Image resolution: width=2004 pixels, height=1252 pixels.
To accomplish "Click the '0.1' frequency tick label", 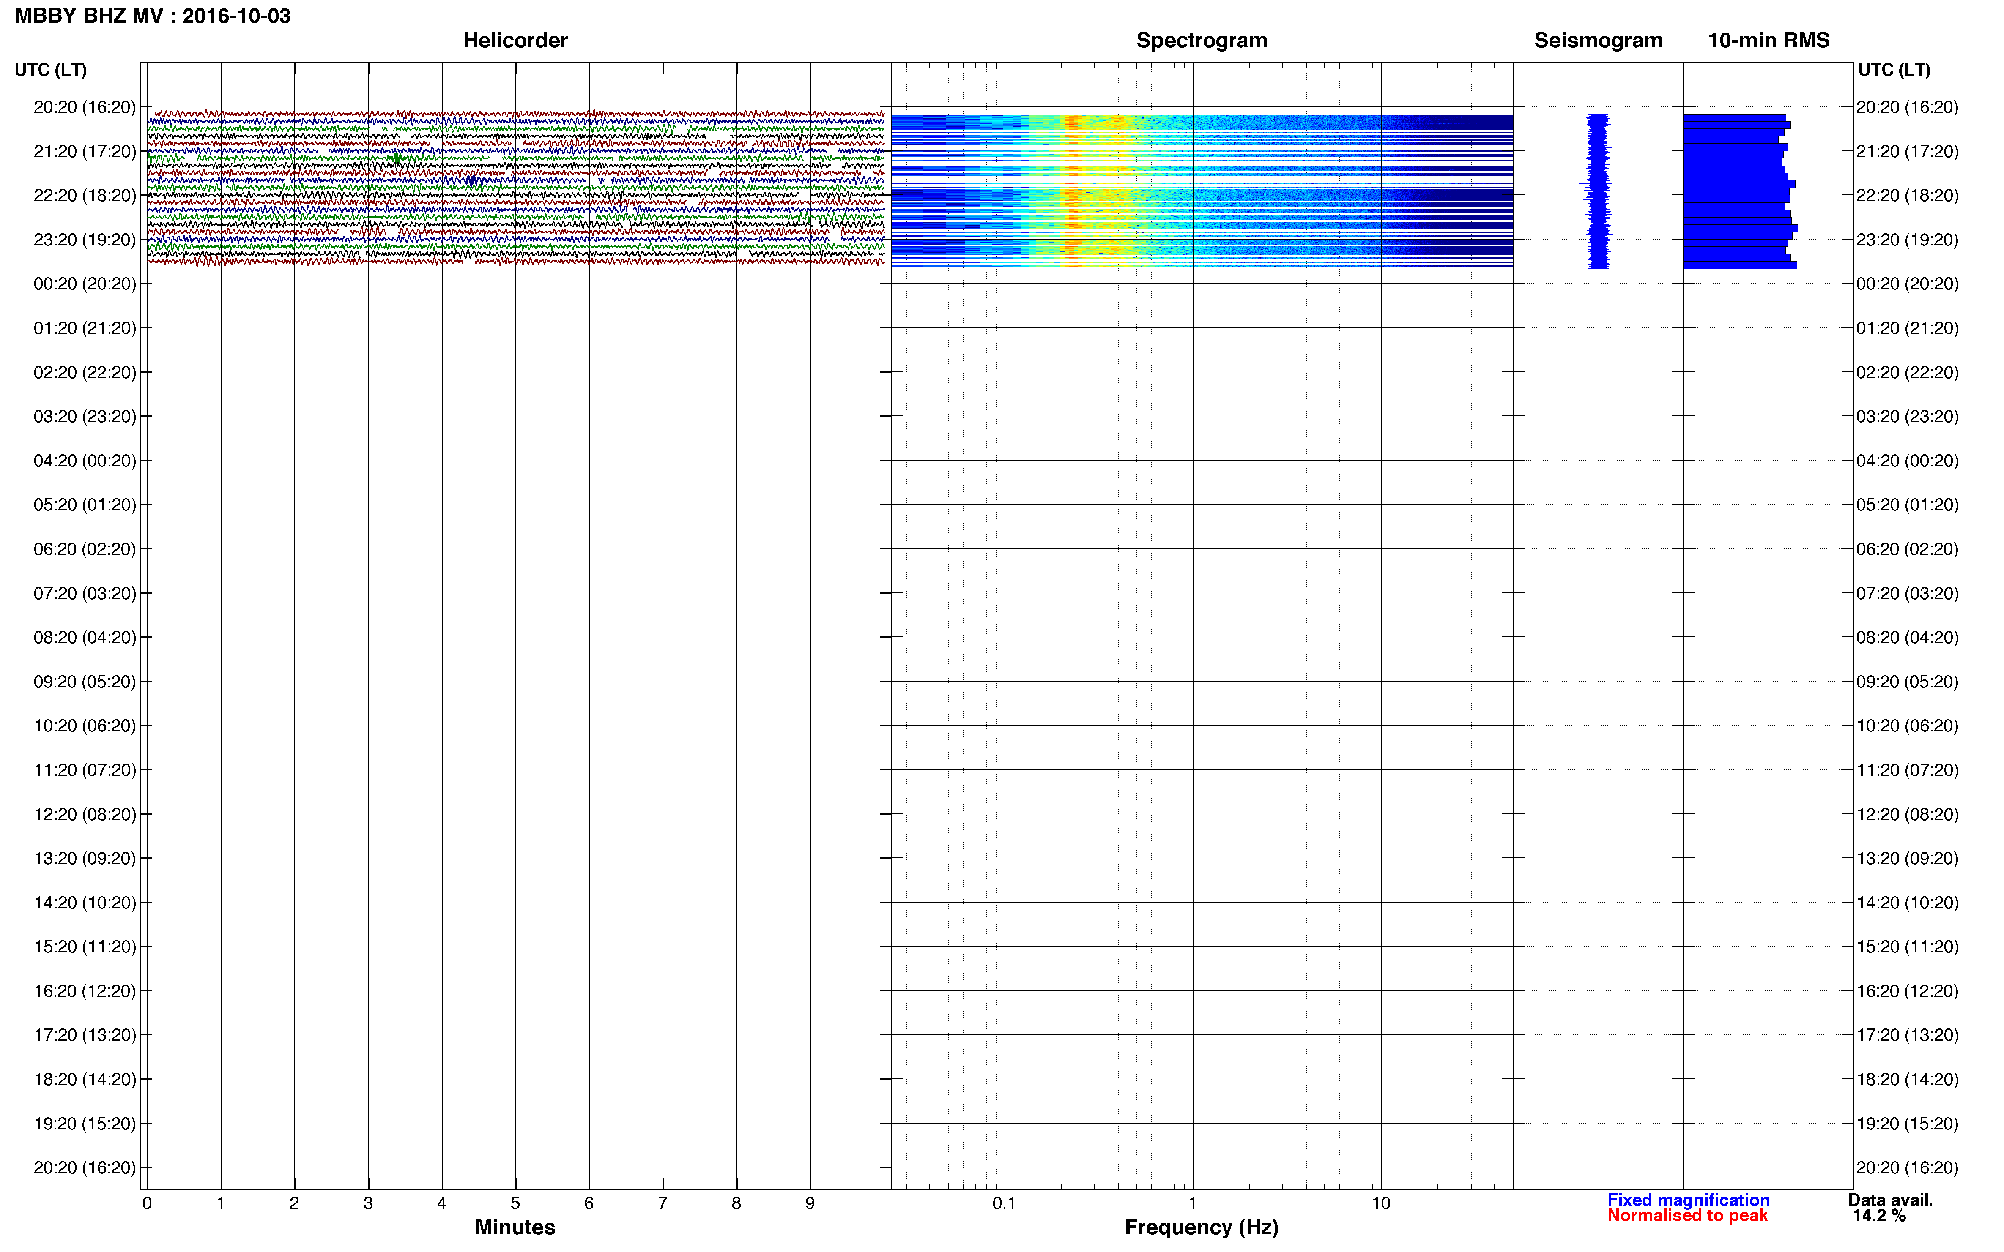I will point(1004,1203).
